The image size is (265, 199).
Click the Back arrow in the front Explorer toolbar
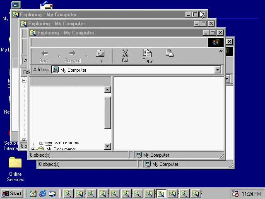(x=45, y=53)
